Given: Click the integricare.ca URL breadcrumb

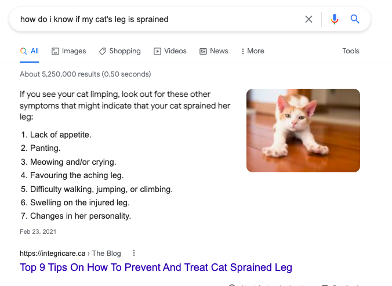Looking at the screenshot, I should 53,253.
